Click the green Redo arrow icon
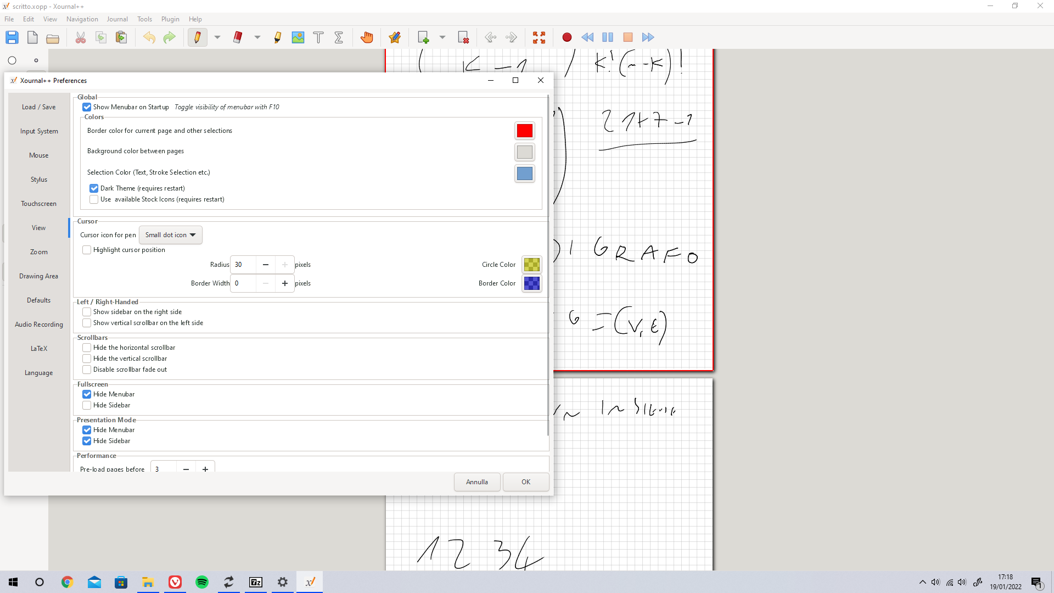Viewport: 1054px width, 593px height. click(170, 37)
